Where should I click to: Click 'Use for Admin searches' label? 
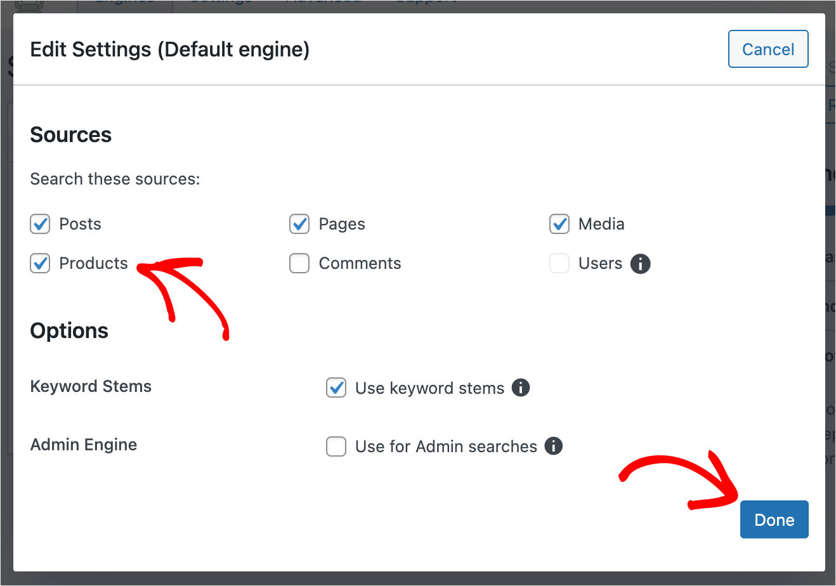coord(447,446)
